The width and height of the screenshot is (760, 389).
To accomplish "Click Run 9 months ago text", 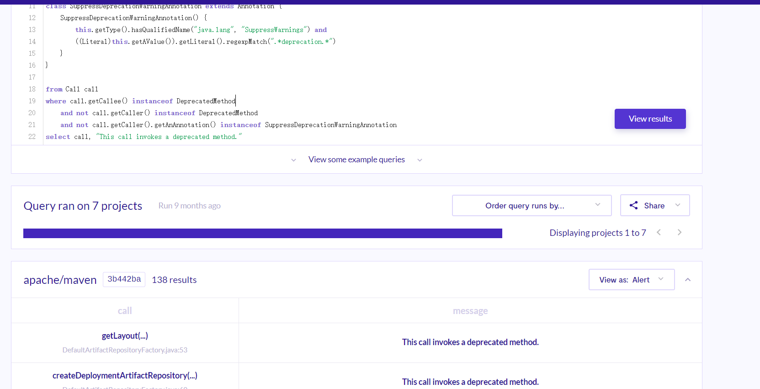I will pyautogui.click(x=189, y=206).
